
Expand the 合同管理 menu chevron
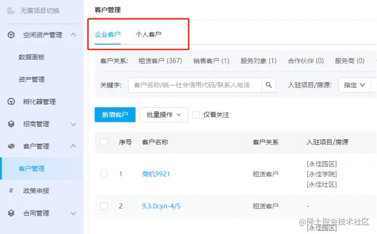tap(74, 213)
